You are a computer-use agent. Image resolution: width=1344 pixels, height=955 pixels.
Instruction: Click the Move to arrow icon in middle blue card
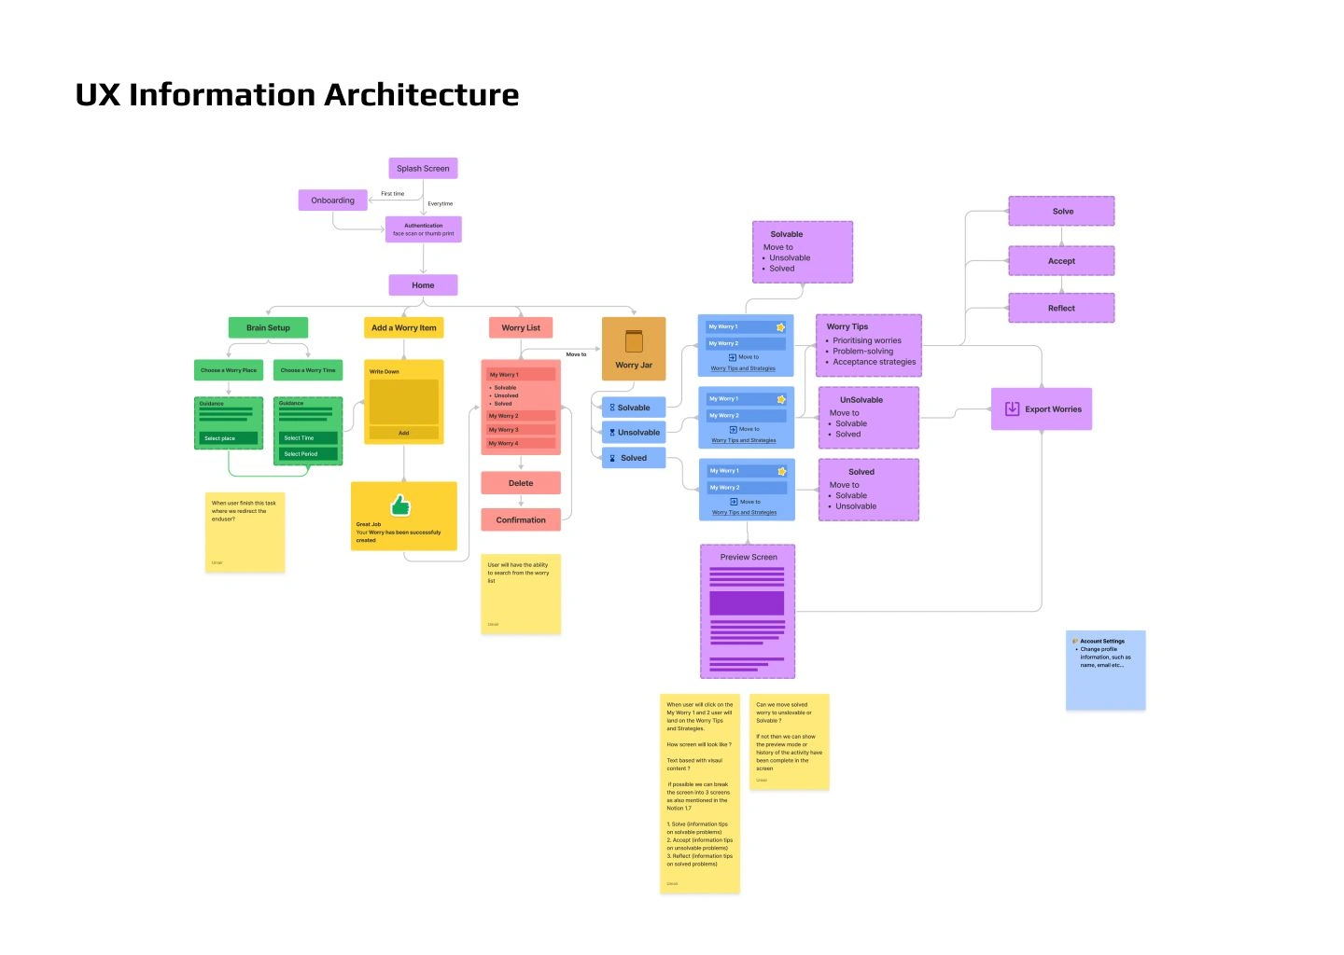[x=734, y=430]
